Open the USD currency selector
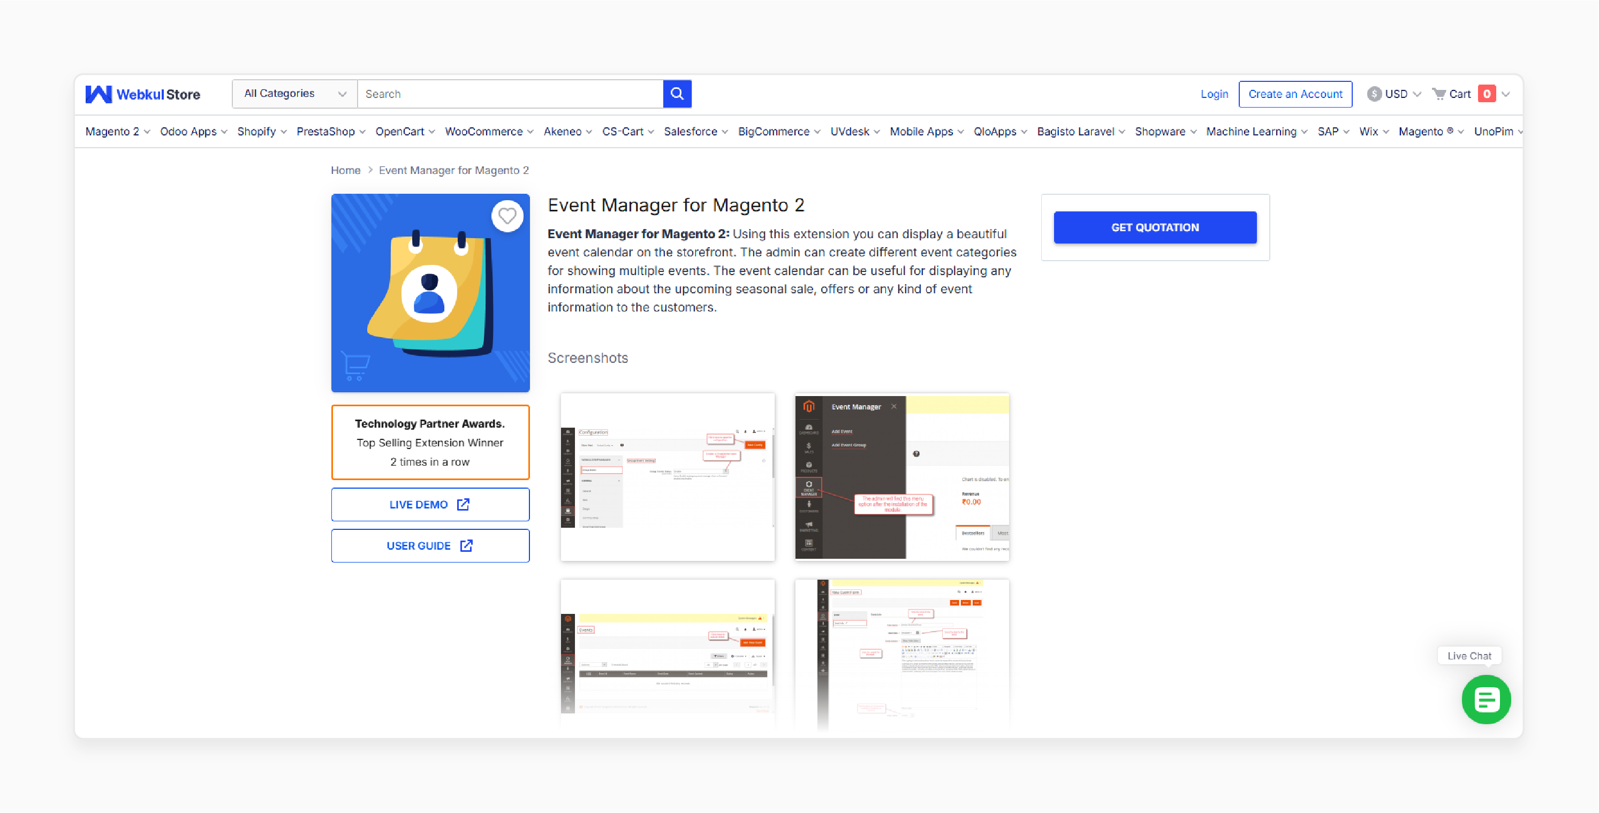 click(x=1394, y=94)
